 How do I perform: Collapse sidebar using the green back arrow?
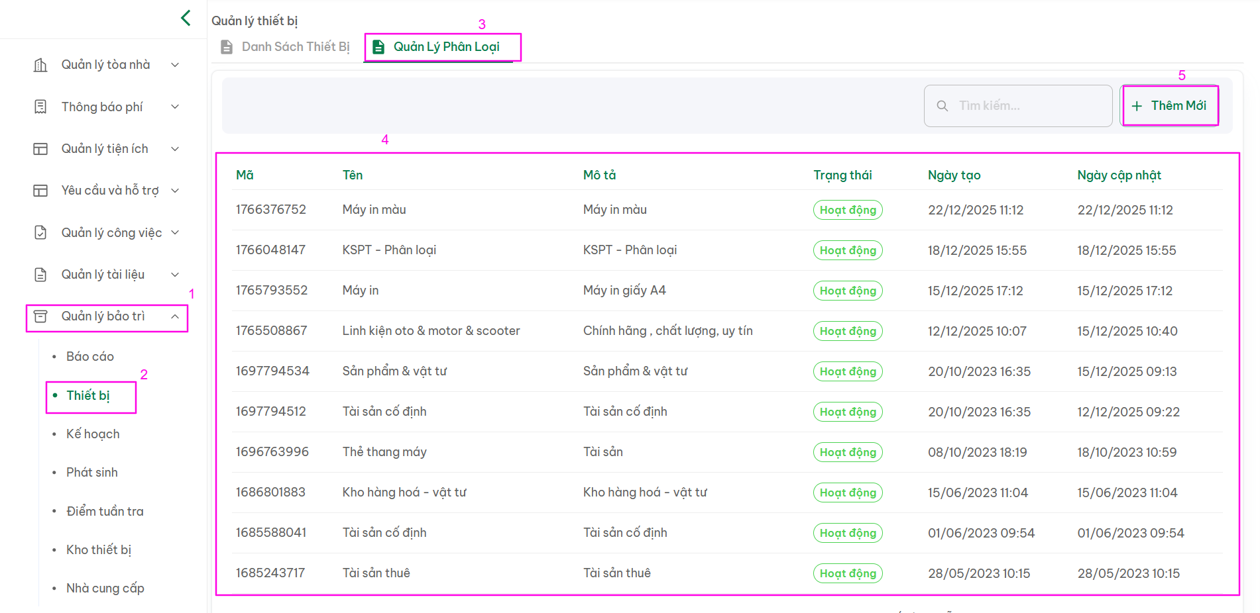pos(186,18)
